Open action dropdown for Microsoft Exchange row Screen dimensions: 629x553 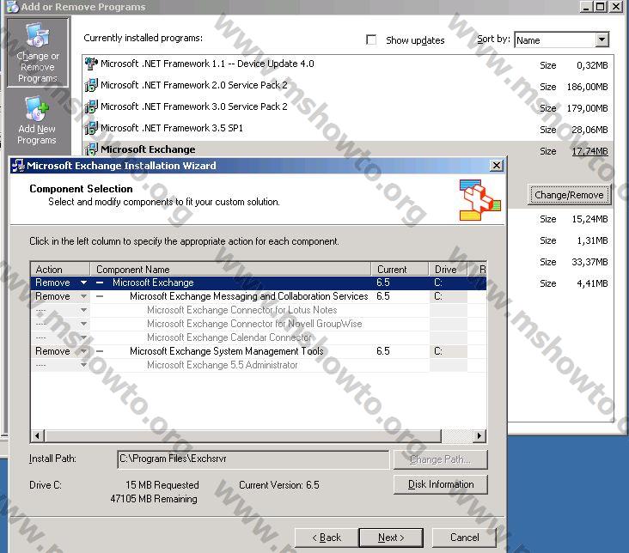click(x=83, y=283)
